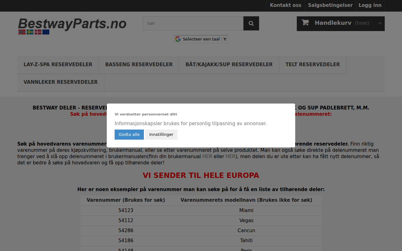Click the shopping cart icon
The image size is (402, 251).
pos(305,23)
